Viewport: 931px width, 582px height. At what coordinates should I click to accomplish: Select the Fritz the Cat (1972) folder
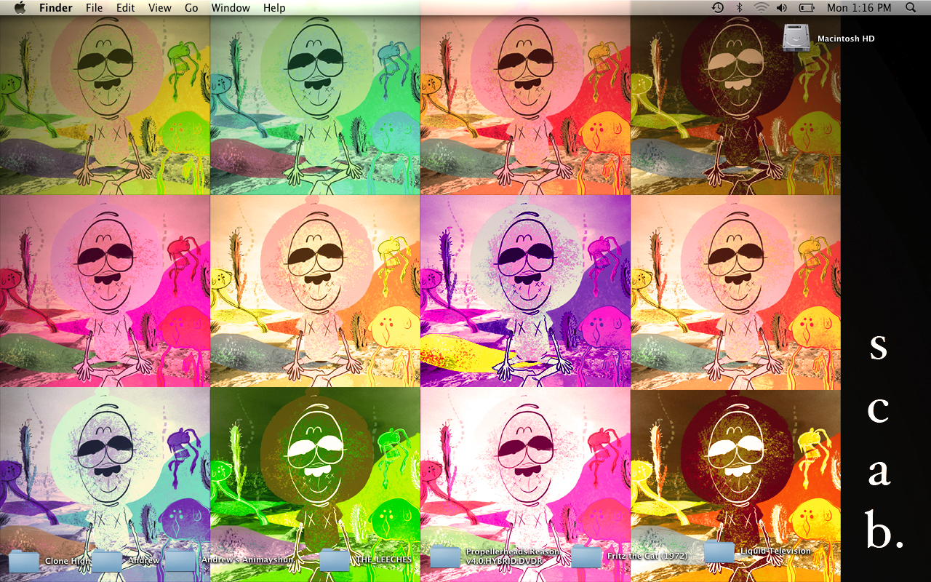point(586,557)
